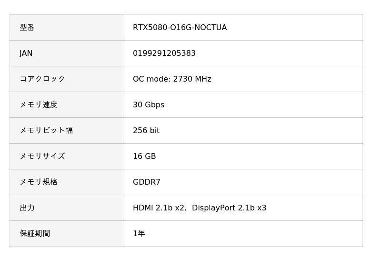Click the メモリサイズ row label
381x261 pixels.
(42, 157)
